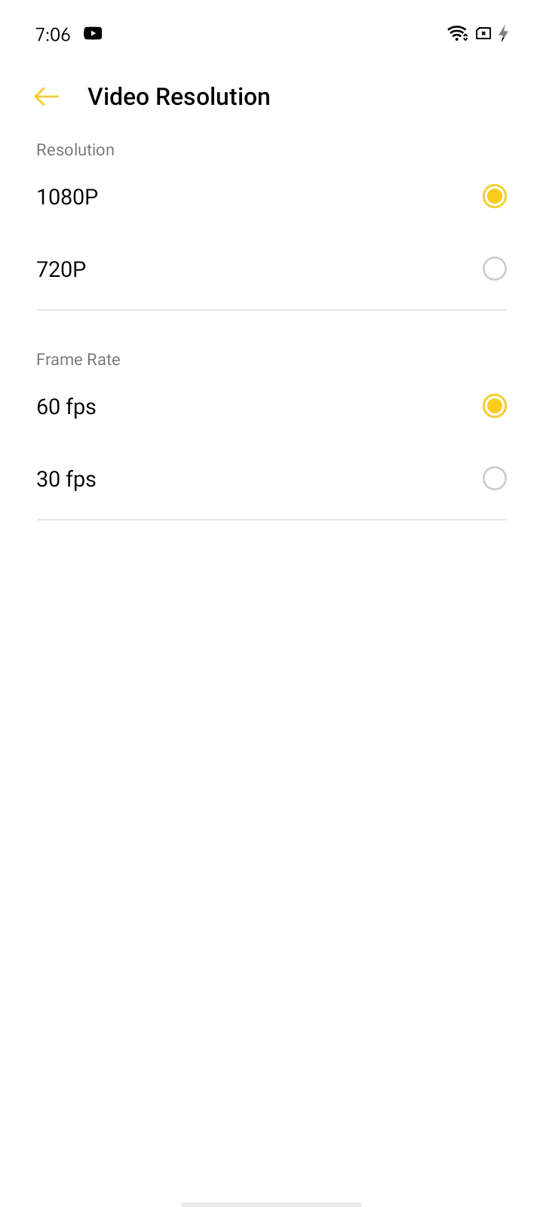Choose the 1080P resolution label
Image resolution: width=543 pixels, height=1207 pixels.
[67, 197]
